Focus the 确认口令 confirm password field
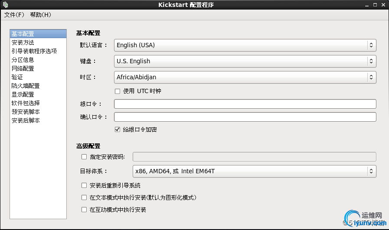The image size is (389, 230). point(245,117)
